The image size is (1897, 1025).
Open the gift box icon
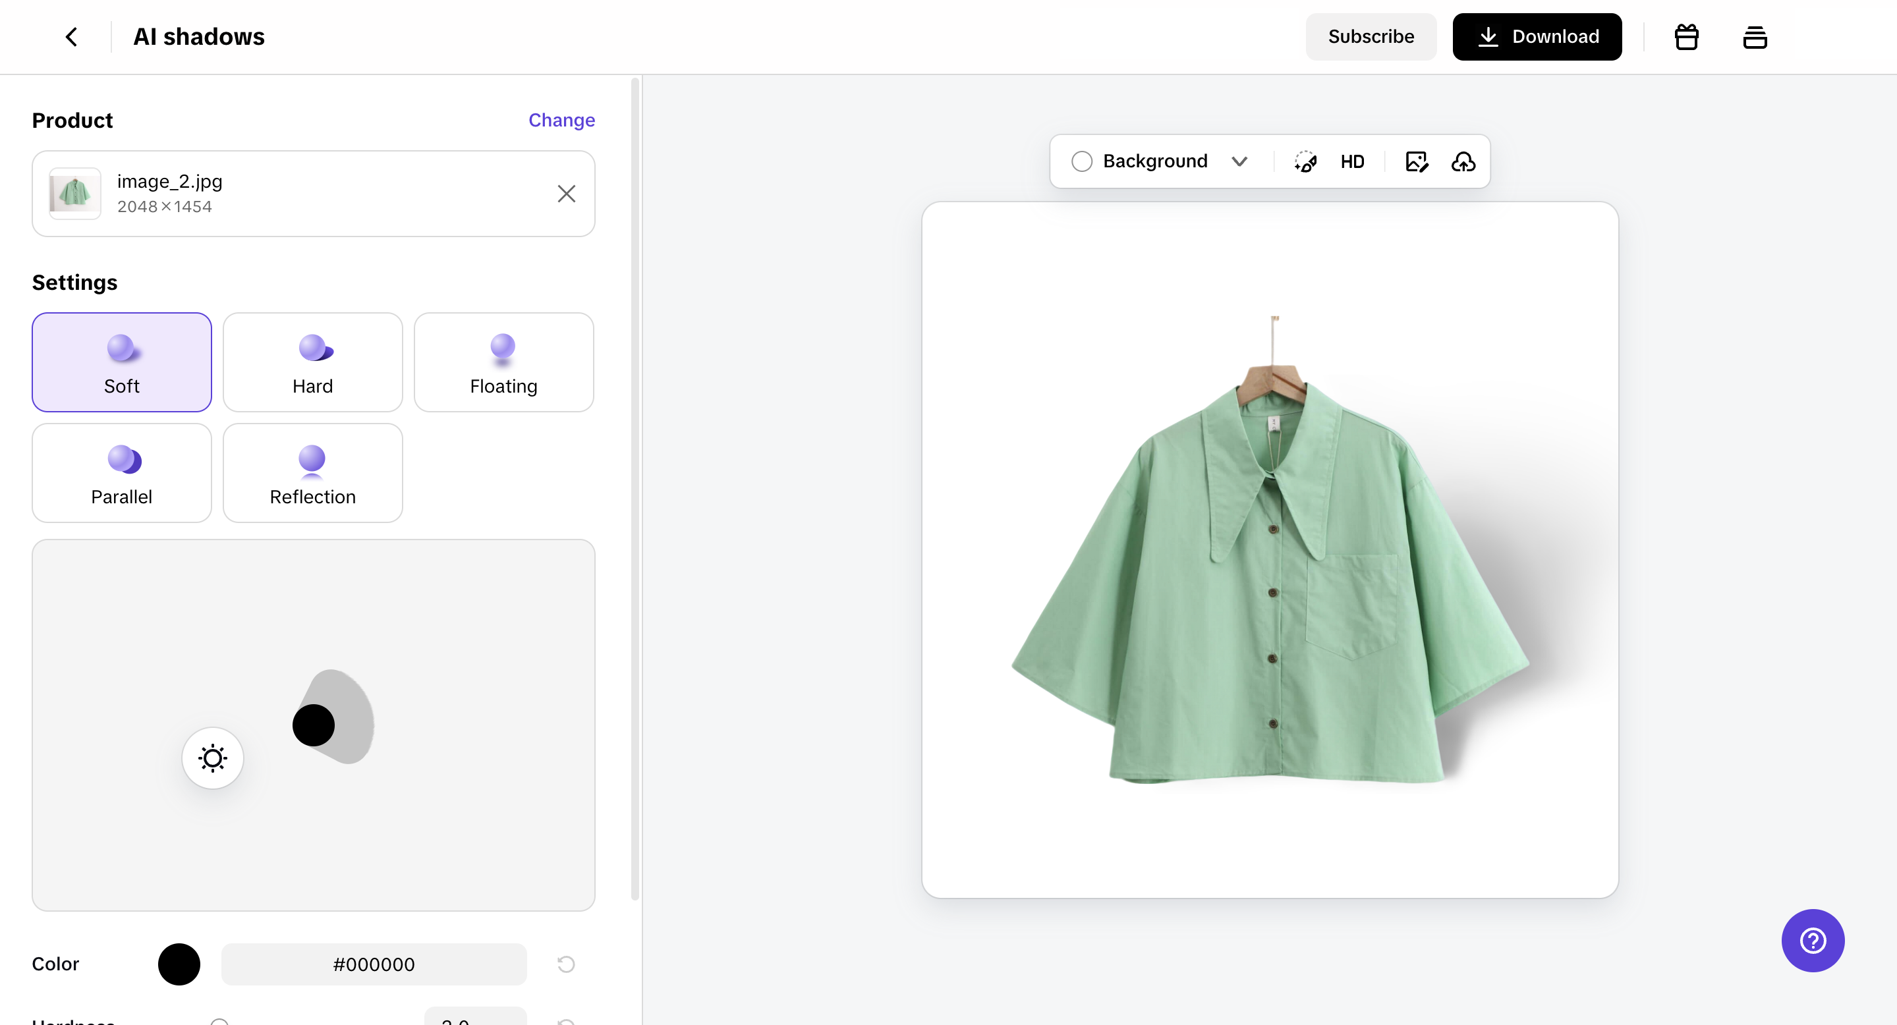pyautogui.click(x=1686, y=37)
